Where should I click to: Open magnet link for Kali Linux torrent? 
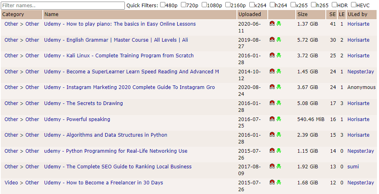point(272,55)
